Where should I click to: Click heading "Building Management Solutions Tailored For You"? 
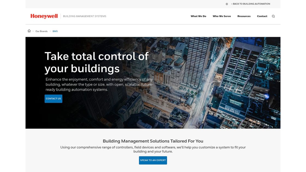click(x=153, y=141)
